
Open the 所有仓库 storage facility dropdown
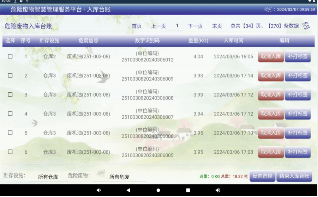point(48,177)
